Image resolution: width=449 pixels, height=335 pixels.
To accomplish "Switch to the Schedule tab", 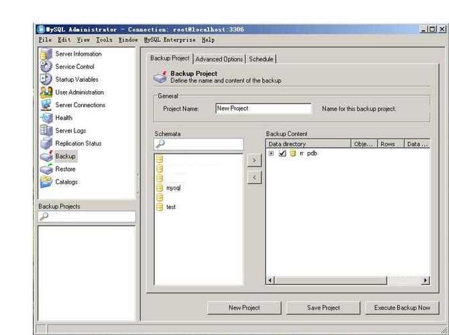I will tap(261, 59).
